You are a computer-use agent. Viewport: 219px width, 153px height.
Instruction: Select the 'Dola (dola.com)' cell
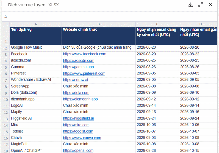click(36, 93)
